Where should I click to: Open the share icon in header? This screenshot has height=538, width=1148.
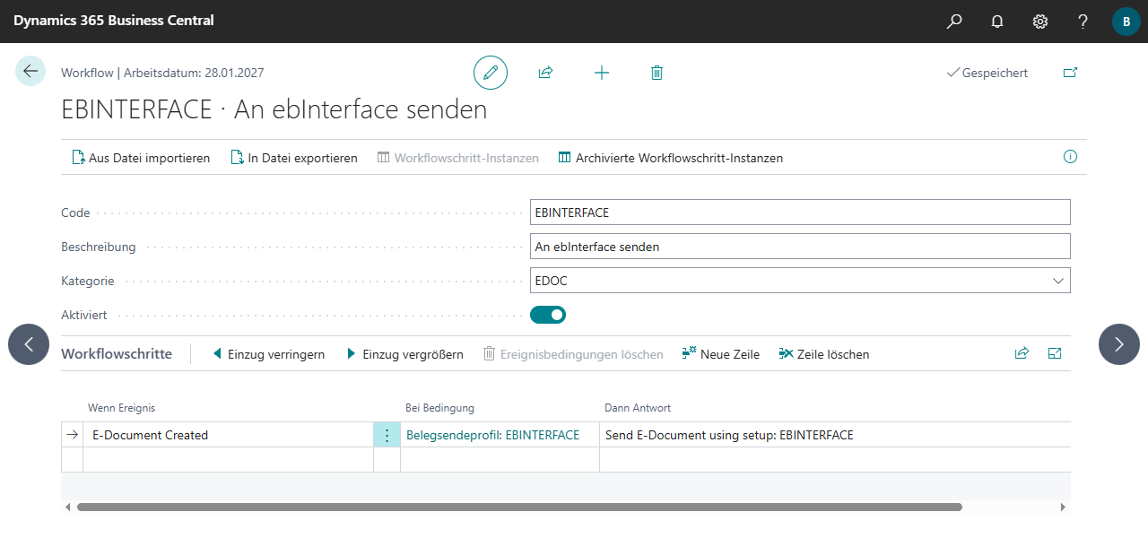pos(545,73)
